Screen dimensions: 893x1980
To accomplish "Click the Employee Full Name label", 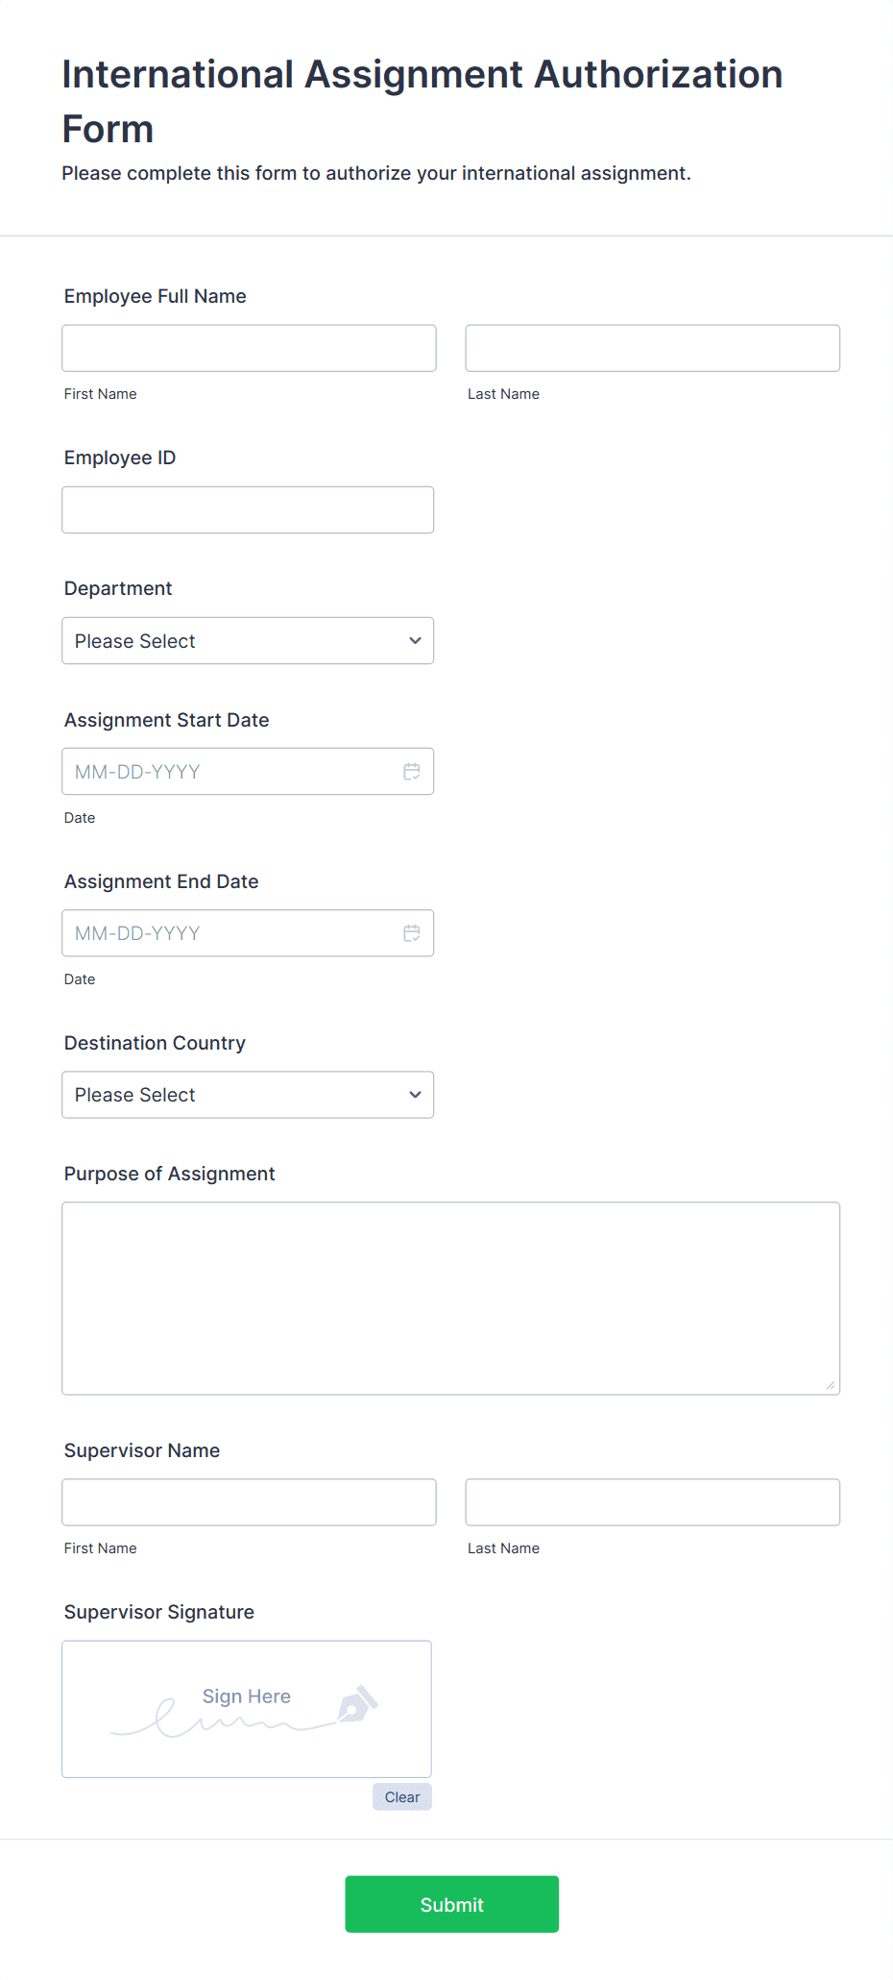I will click(156, 296).
